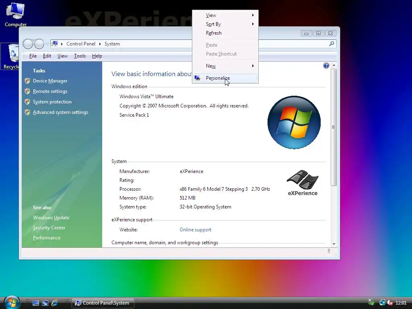Image resolution: width=412 pixels, height=309 pixels.
Task: Open Windows Update link
Action: click(51, 218)
